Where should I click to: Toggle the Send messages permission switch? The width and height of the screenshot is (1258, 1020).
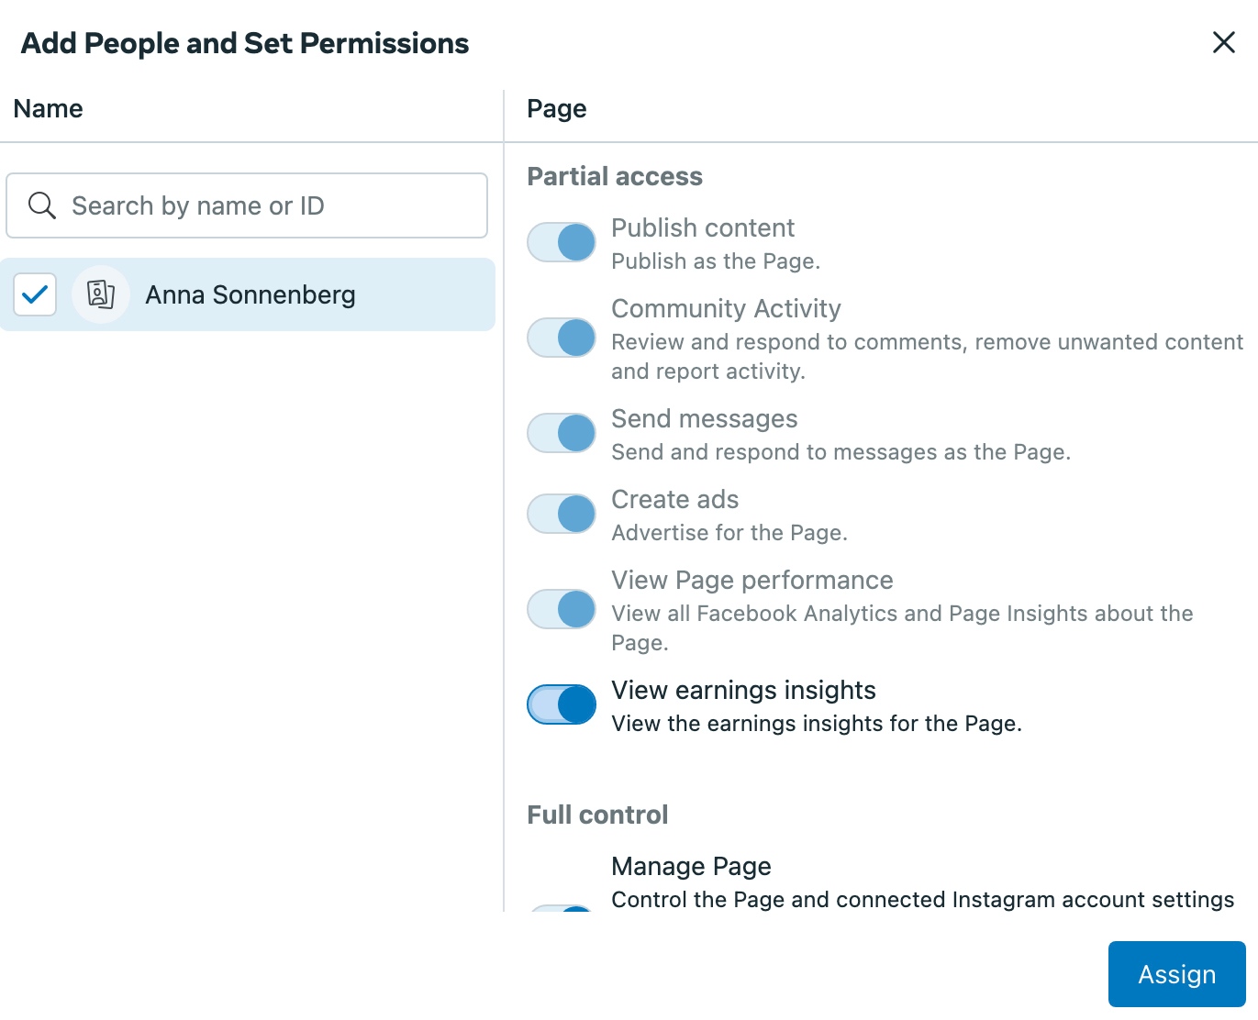(x=562, y=433)
